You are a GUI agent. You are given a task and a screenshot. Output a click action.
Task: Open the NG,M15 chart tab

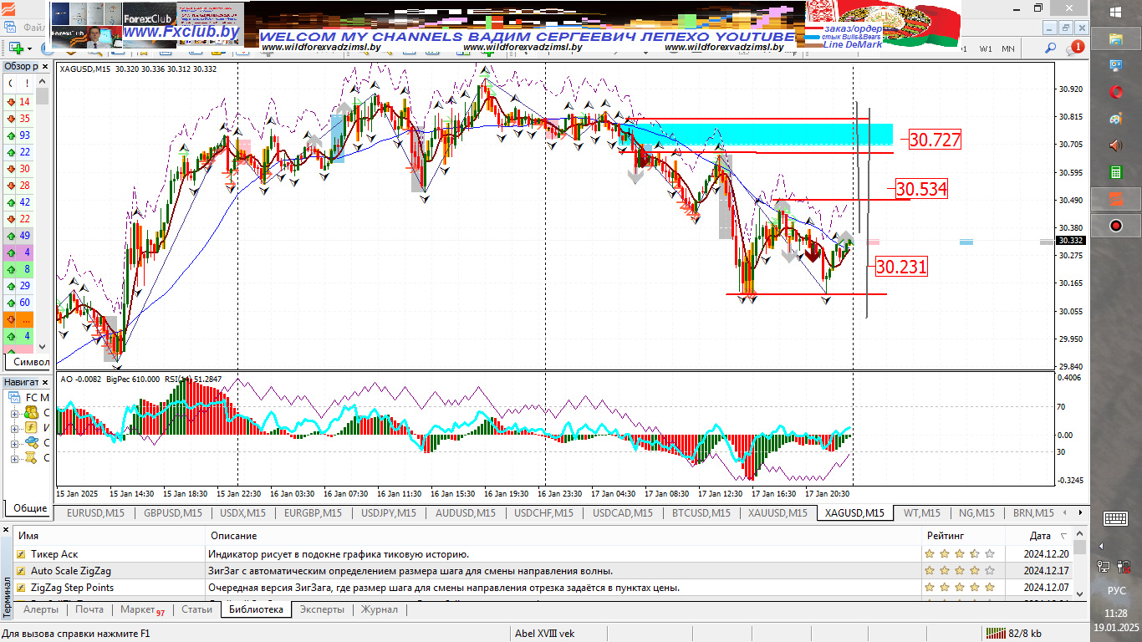(x=976, y=513)
